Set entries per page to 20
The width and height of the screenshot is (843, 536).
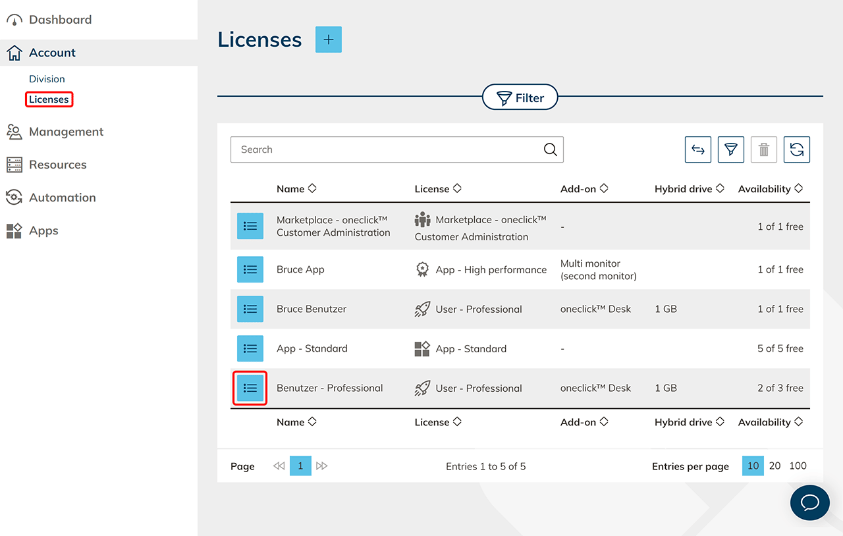coord(775,466)
